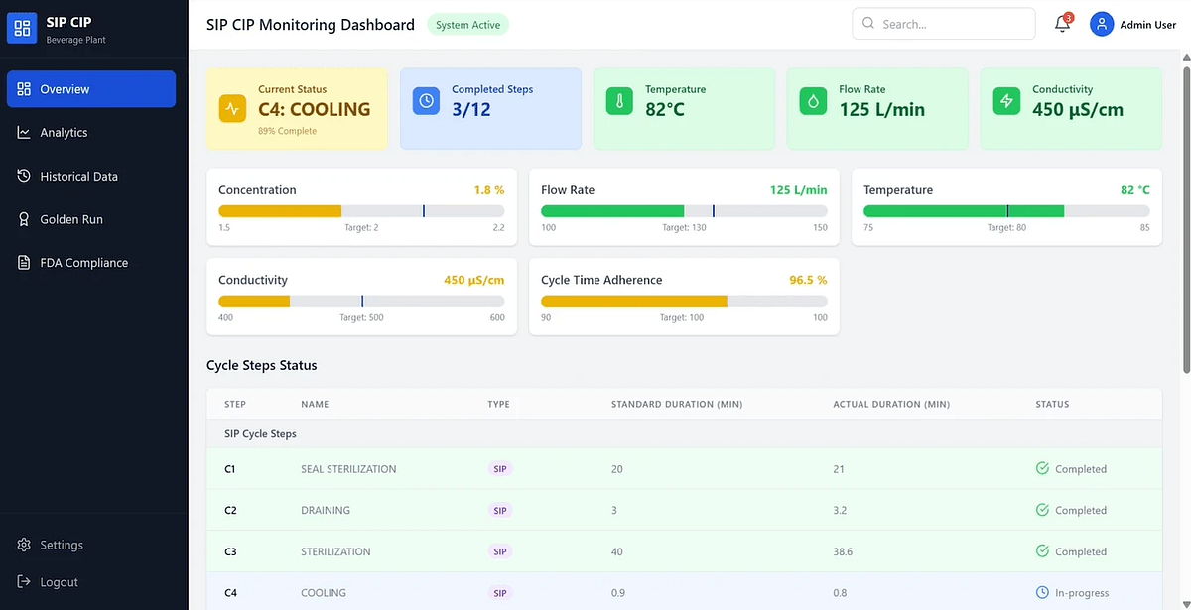Click the SIP CIP logo icon

coord(22,28)
